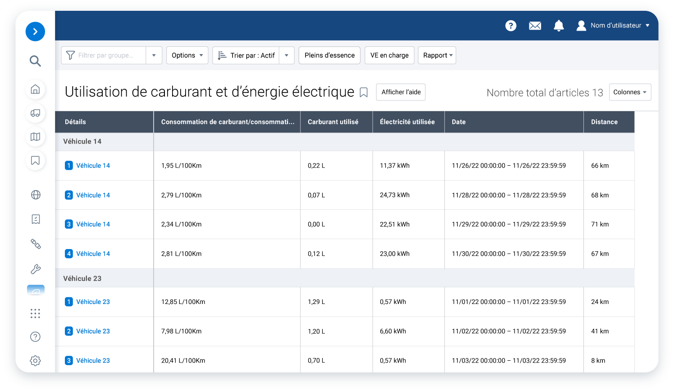The height and width of the screenshot is (390, 674).
Task: Open the apps grid icon in sidebar
Action: point(35,313)
